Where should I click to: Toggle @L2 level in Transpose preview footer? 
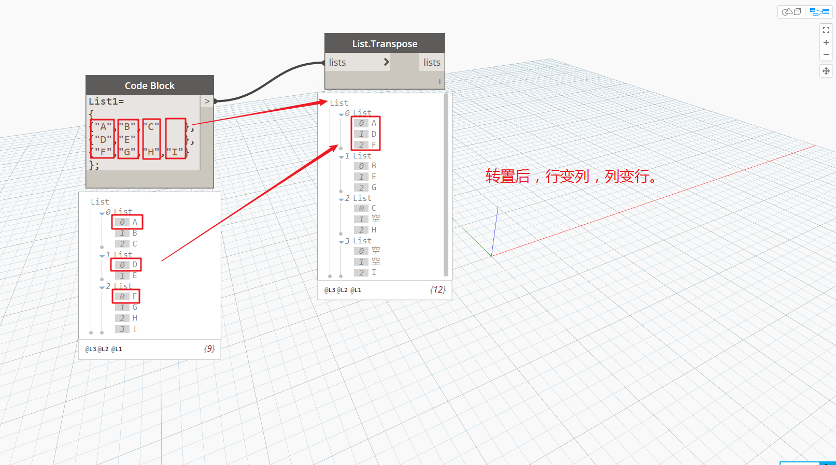(x=342, y=290)
